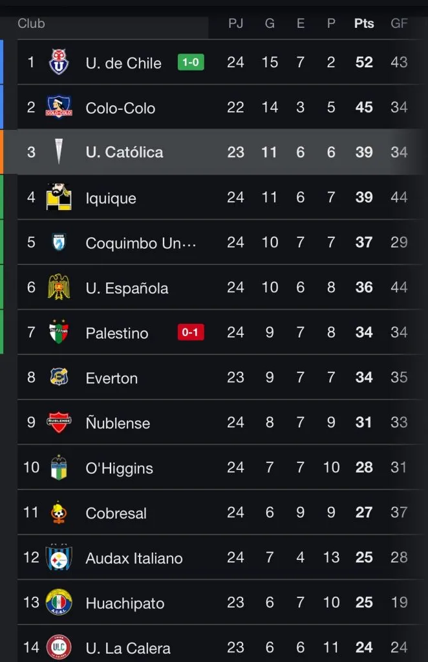Click the Iquique club crest
This screenshot has height=662, width=428.
coord(59,197)
